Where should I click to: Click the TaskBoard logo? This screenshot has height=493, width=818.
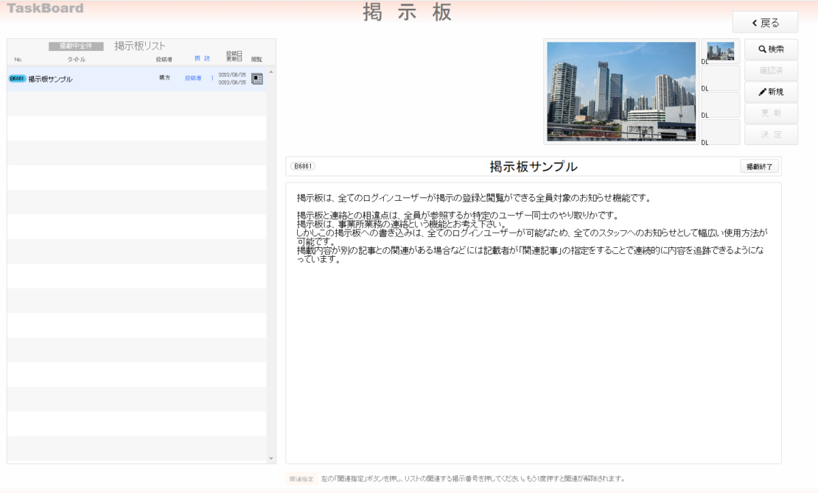pos(46,8)
